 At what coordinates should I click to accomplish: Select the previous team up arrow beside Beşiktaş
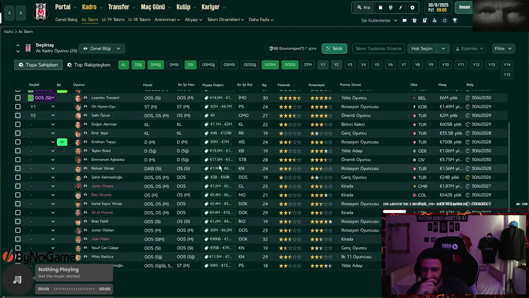click(18, 45)
